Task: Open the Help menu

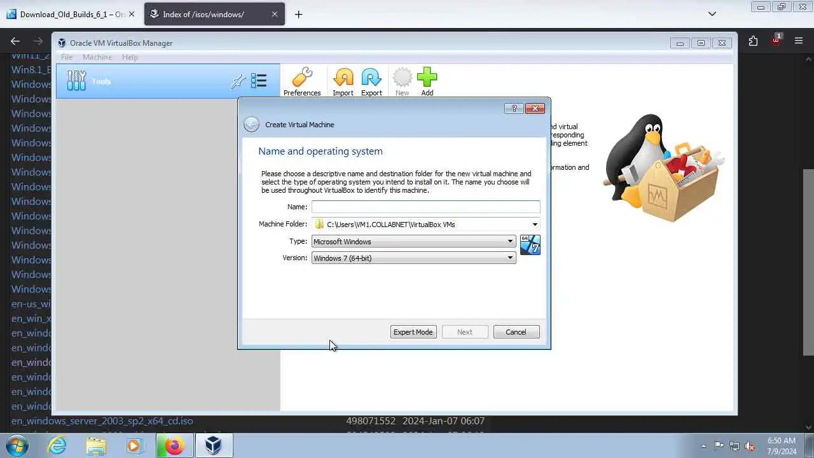Action: coord(130,57)
